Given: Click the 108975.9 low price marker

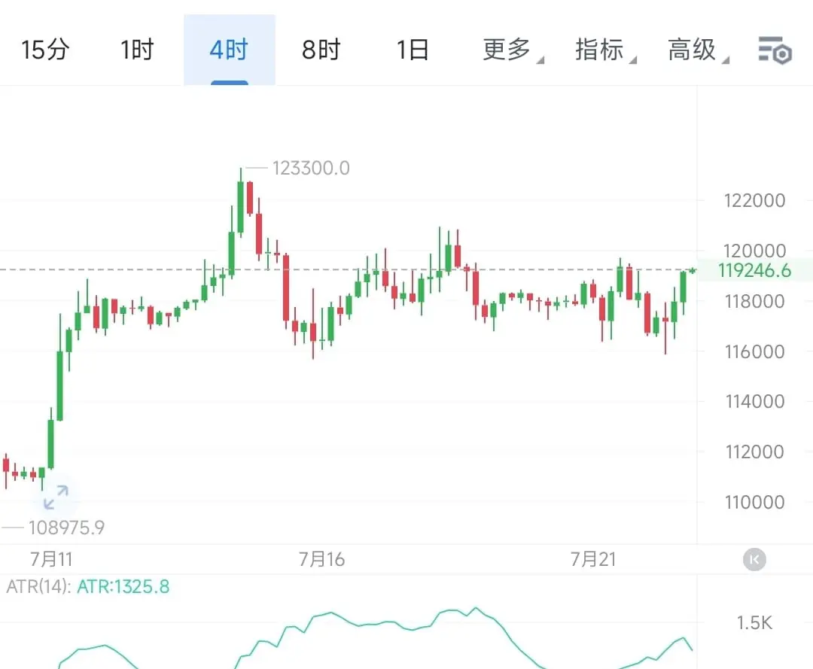Looking at the screenshot, I should pyautogui.click(x=66, y=528).
